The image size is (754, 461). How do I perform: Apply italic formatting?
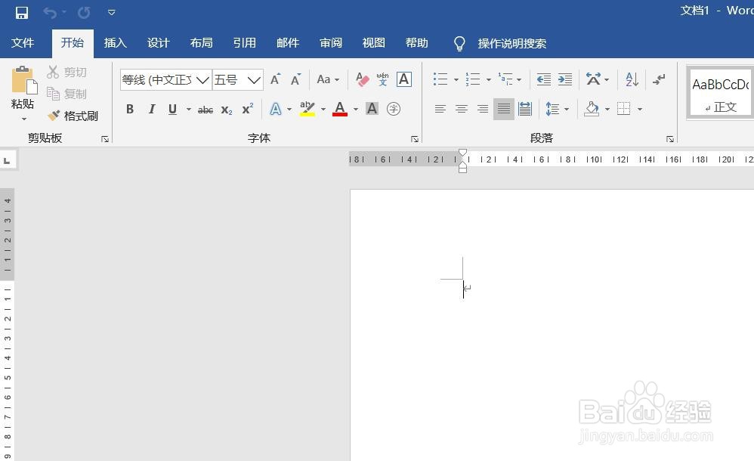[151, 109]
